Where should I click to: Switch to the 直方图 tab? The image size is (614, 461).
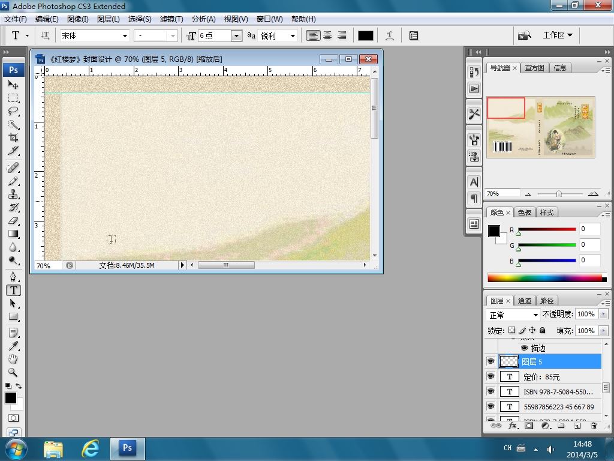tap(534, 68)
